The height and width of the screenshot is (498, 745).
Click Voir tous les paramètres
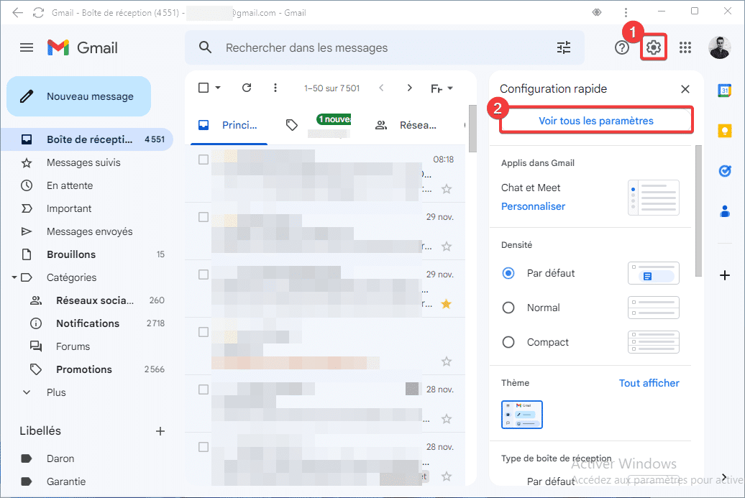tap(595, 120)
